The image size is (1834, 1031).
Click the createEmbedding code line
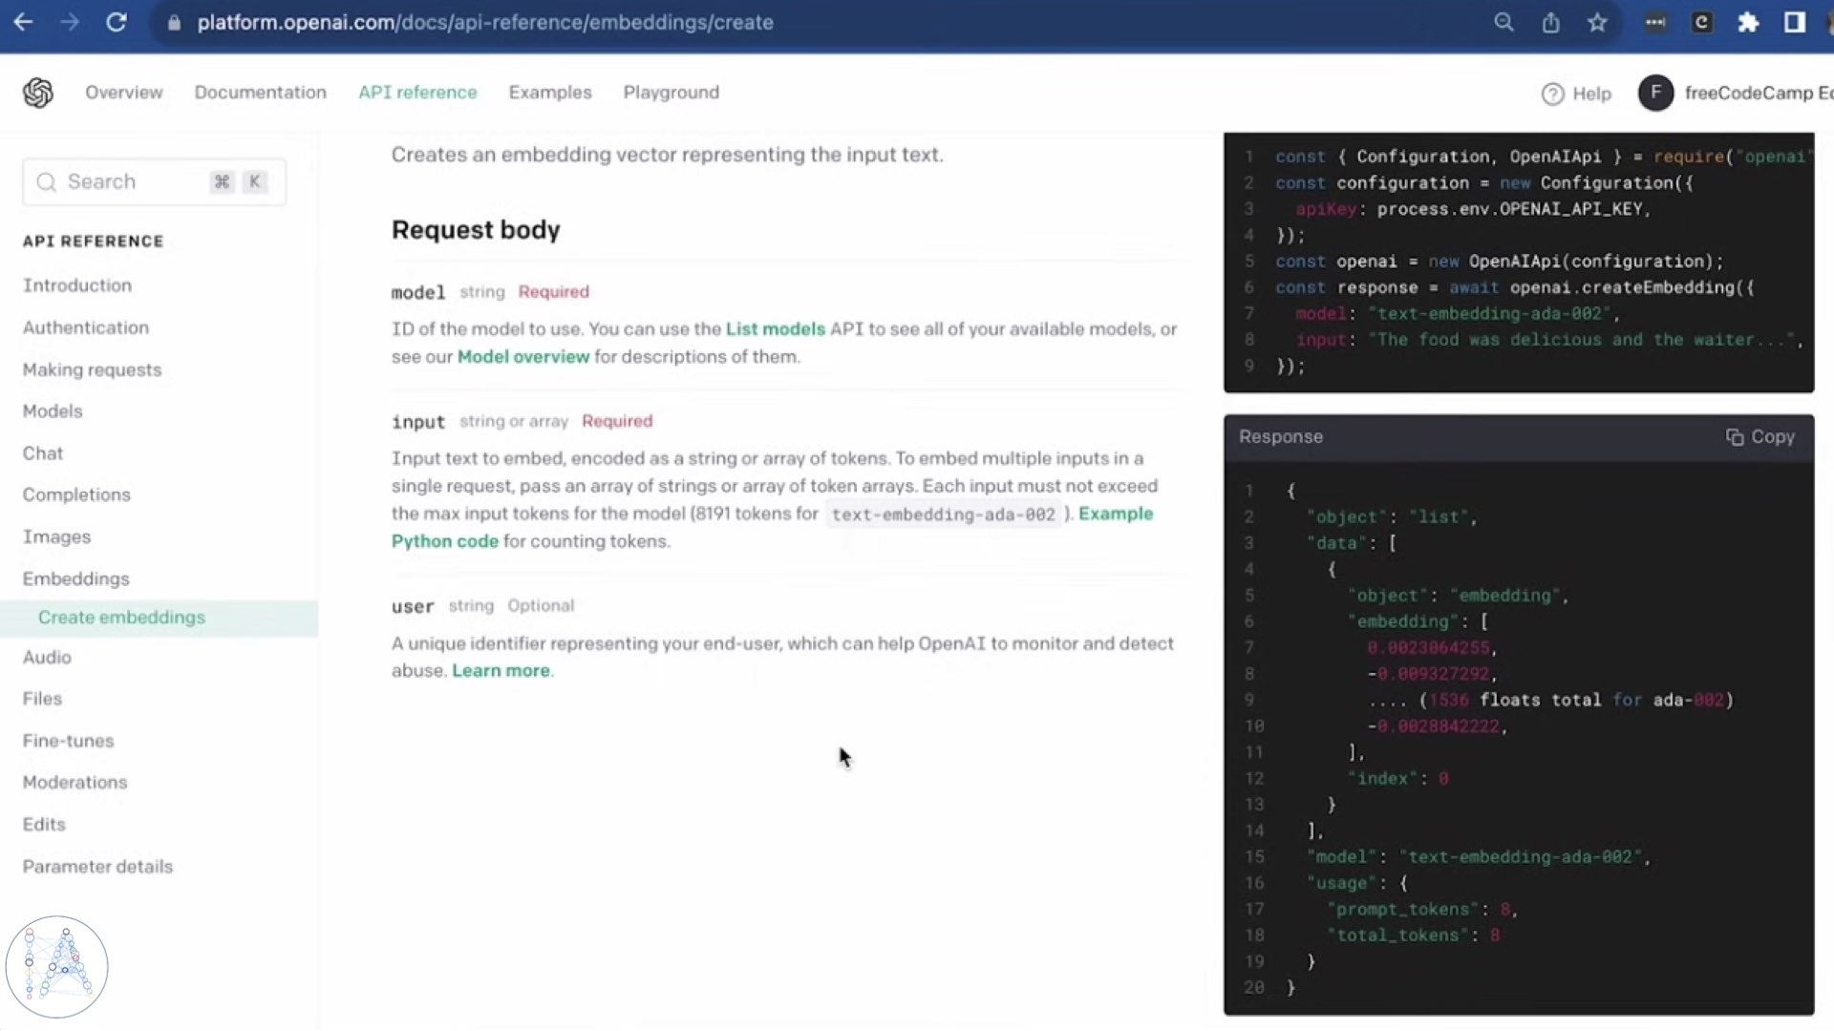pos(1515,287)
